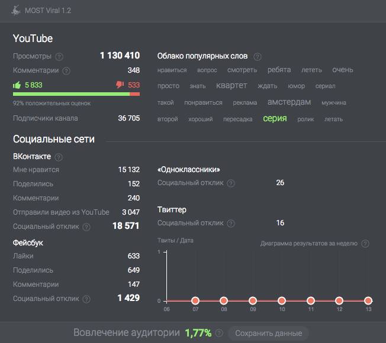The image size is (386, 343).
Task: Click the word пересадка in word cloud
Action: pyautogui.click(x=237, y=119)
